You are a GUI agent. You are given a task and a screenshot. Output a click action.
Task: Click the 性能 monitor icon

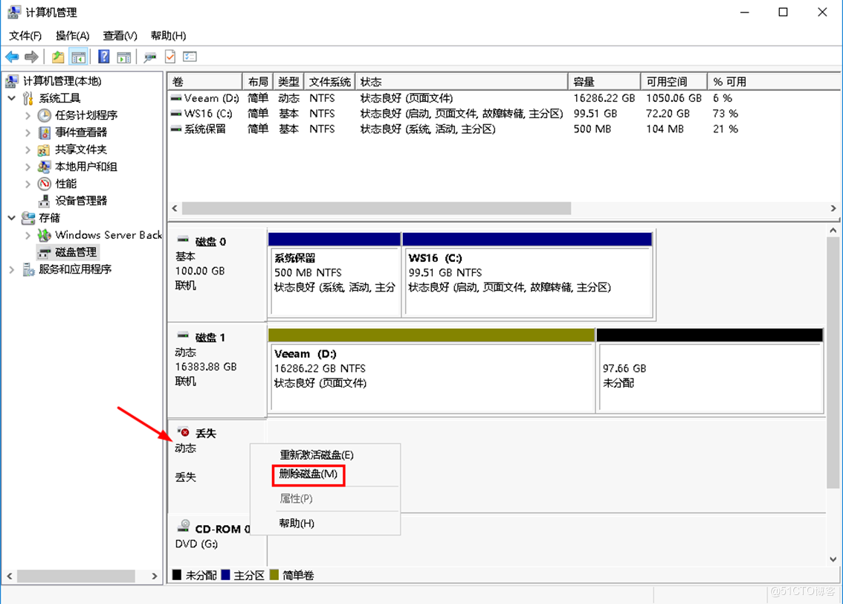coord(44,184)
